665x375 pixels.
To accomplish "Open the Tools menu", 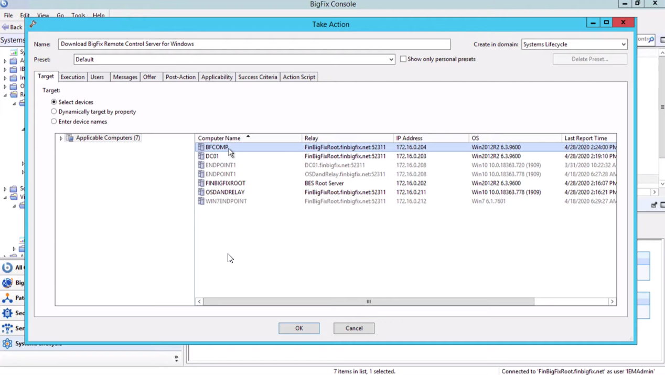I will coord(78,15).
